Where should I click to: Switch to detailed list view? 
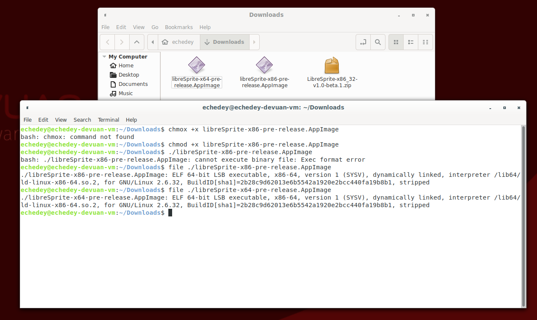point(410,42)
